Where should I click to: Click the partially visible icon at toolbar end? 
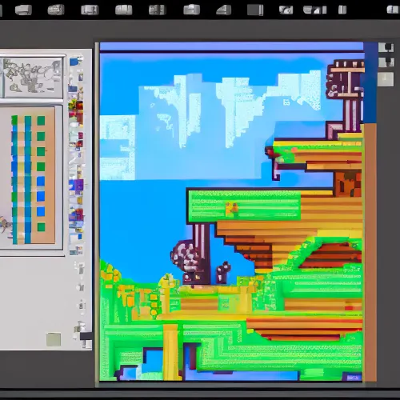coord(393,10)
